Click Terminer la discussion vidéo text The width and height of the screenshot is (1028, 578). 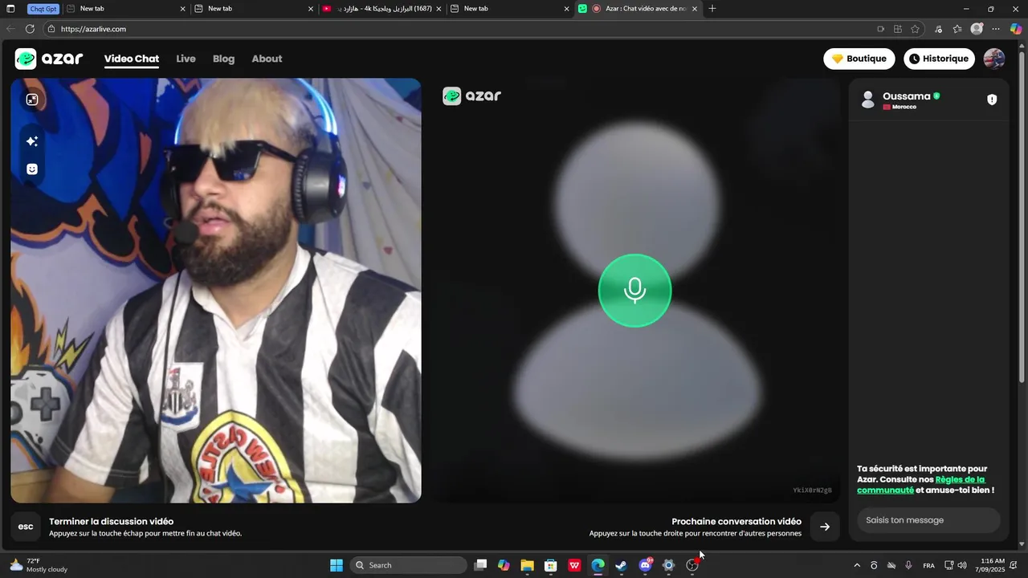point(111,522)
